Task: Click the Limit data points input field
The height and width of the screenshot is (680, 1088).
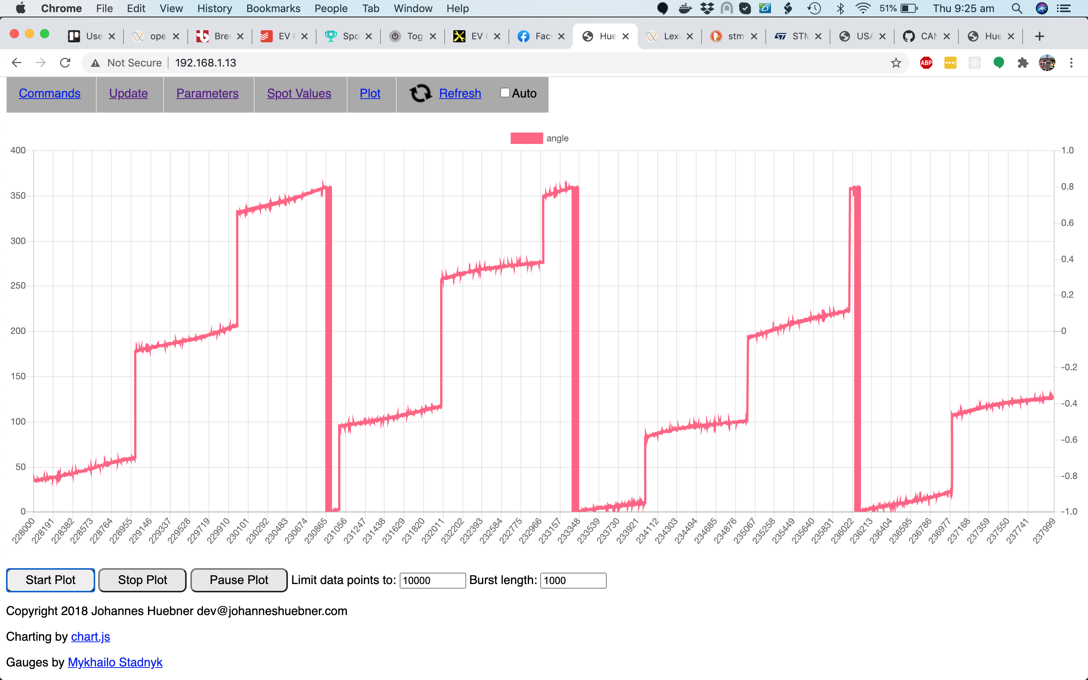Action: (432, 580)
